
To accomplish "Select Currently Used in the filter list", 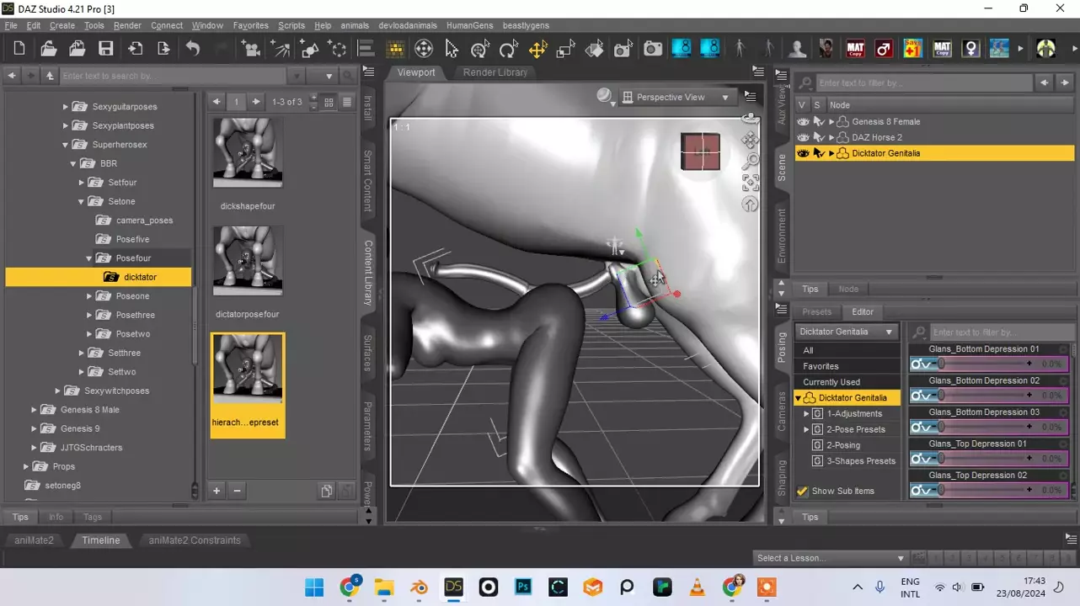I will coord(831,382).
